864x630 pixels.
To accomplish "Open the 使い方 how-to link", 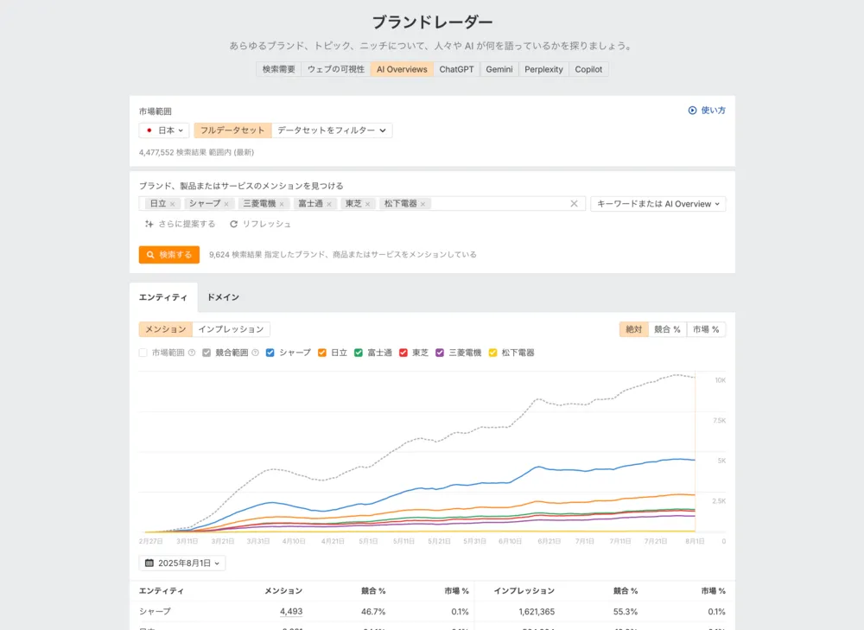I will 707,111.
